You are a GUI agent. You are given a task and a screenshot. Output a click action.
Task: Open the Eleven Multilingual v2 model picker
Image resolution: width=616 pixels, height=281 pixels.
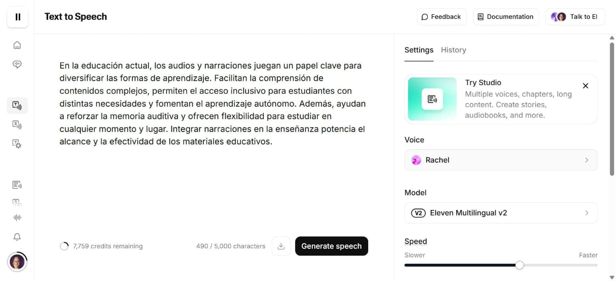(x=500, y=213)
